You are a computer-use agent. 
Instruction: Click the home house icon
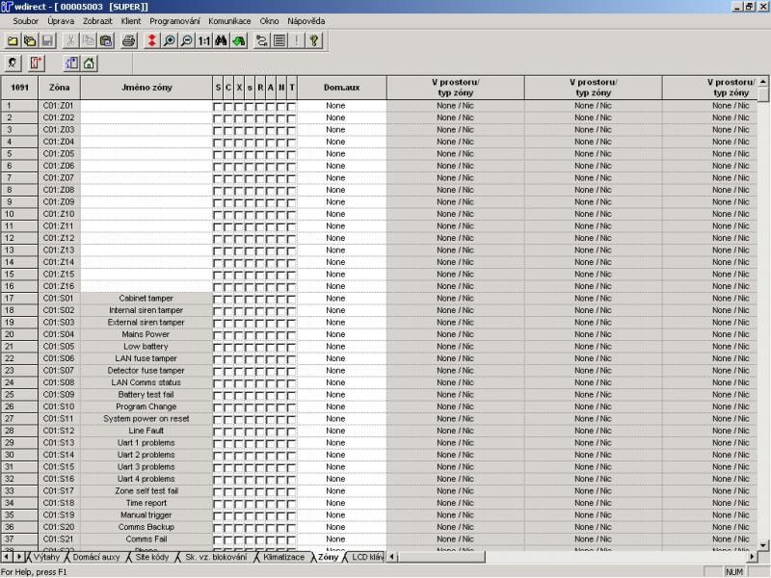click(x=89, y=64)
